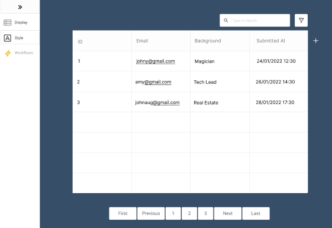Expand the sidebar with double chevron
Viewport: 332px width, 228px height.
(20, 7)
